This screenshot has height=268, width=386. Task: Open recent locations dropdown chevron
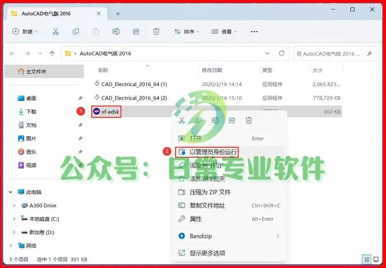40,53
